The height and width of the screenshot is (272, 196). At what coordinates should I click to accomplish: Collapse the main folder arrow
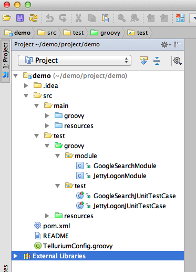click(x=37, y=106)
